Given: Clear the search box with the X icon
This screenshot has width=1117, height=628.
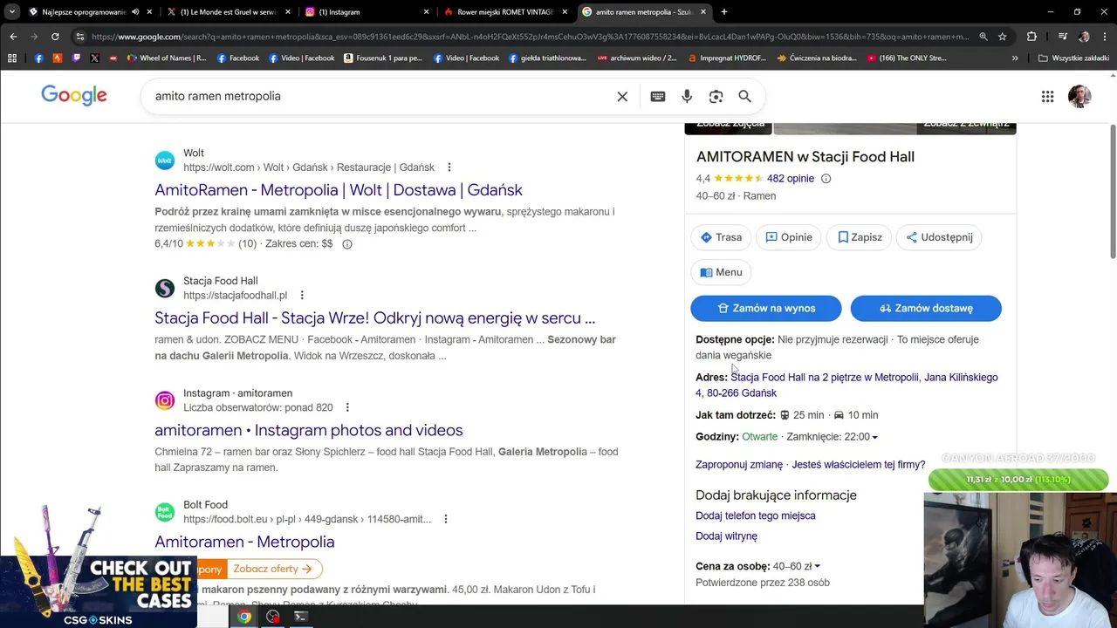Looking at the screenshot, I should point(622,96).
